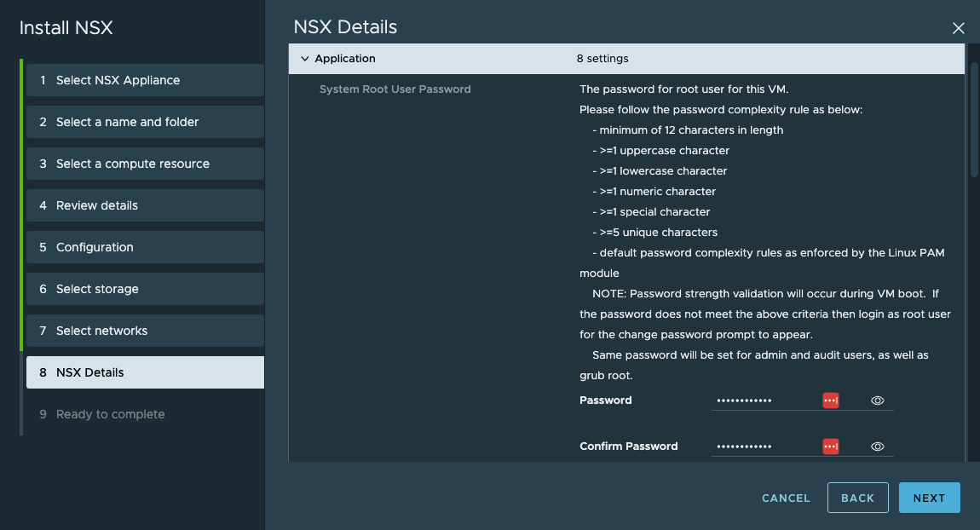Switch to step 5 Configuration
Screen dimensions: 980x530
pos(145,247)
